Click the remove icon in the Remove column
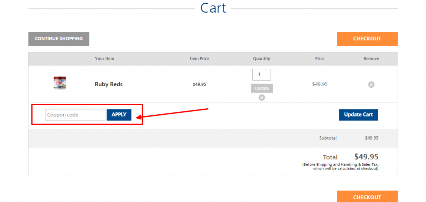 tap(371, 84)
